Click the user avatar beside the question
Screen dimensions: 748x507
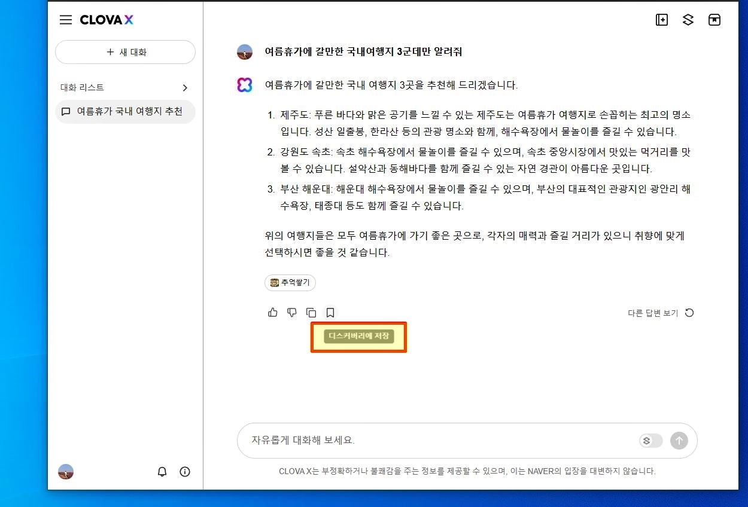tap(245, 52)
